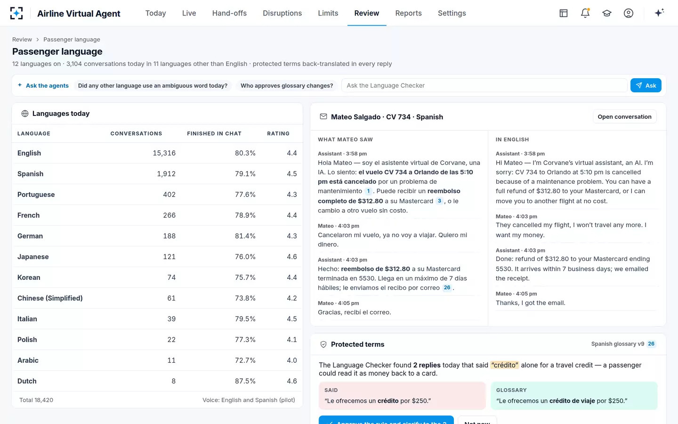
Task: Click the Open conversation button
Action: pos(624,117)
